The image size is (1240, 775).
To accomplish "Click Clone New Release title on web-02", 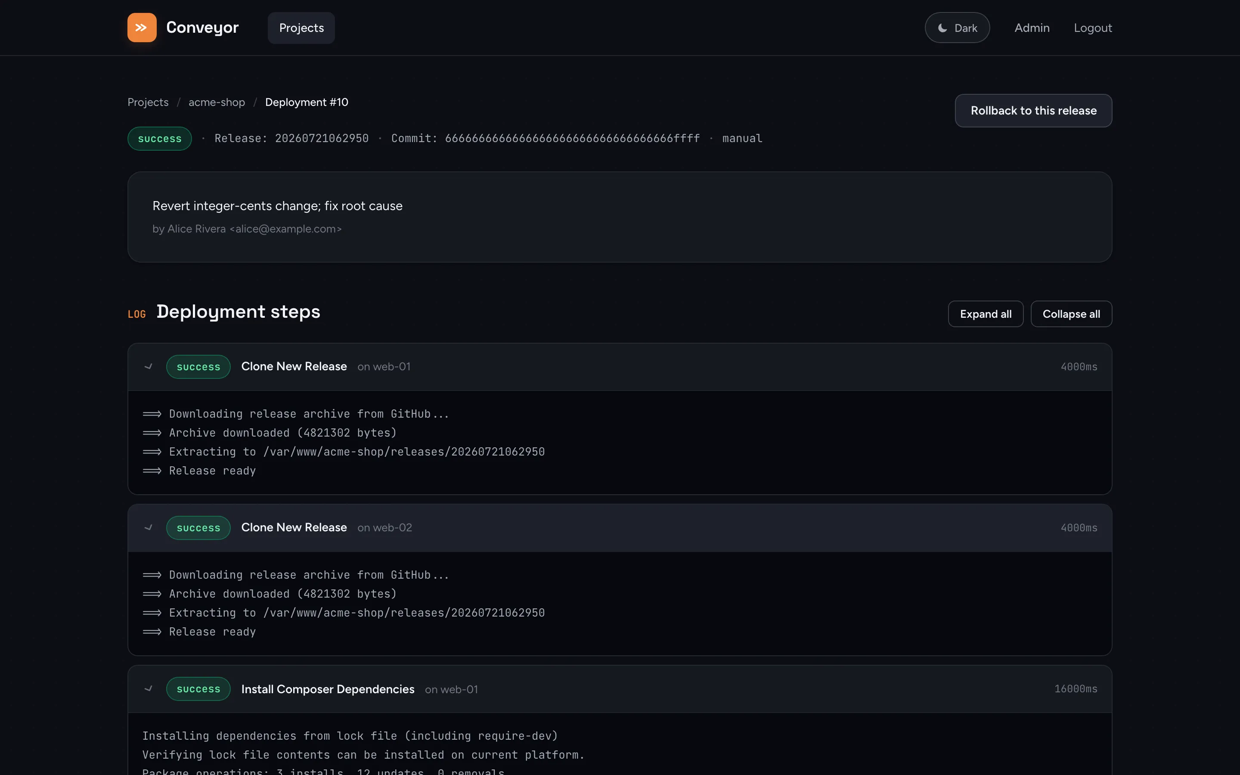I will tap(294, 527).
